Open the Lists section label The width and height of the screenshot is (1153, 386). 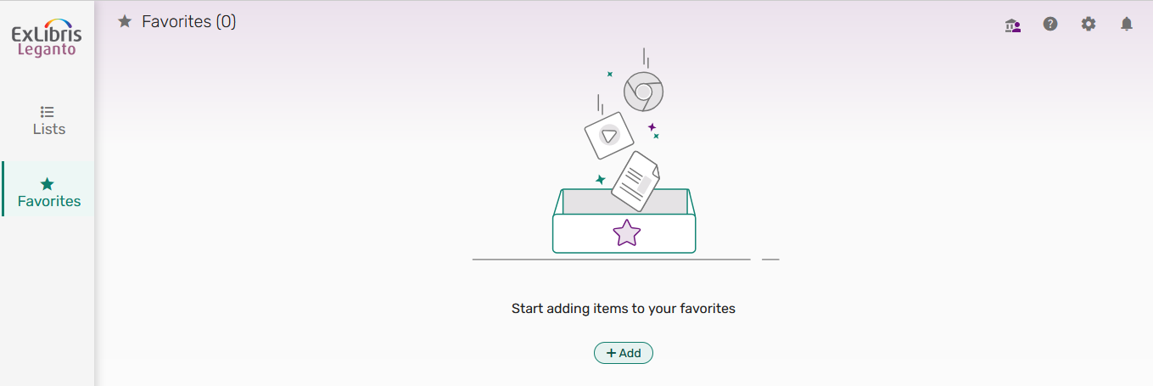(48, 130)
